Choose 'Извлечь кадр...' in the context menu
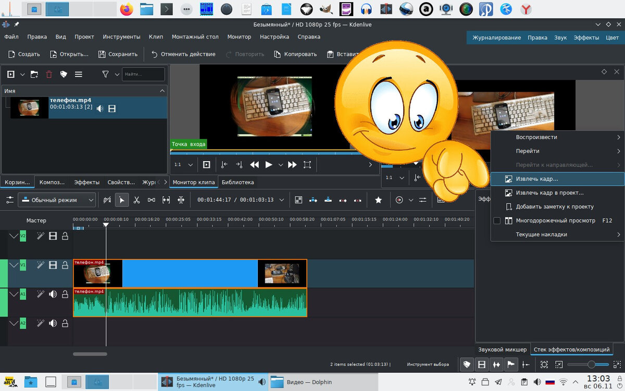This screenshot has height=391, width=625. click(x=557, y=179)
